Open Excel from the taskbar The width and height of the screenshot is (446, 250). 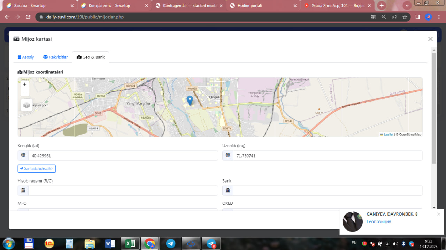point(130,244)
